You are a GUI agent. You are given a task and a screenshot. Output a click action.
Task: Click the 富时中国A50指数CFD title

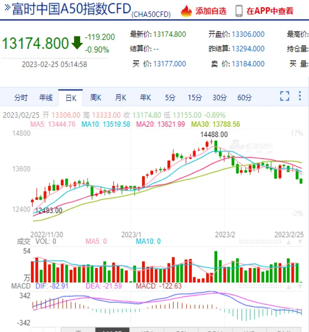[x=71, y=9]
